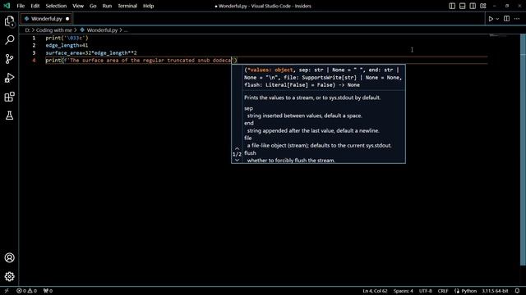
Task: Open the Testing flask view
Action: pos(9,116)
